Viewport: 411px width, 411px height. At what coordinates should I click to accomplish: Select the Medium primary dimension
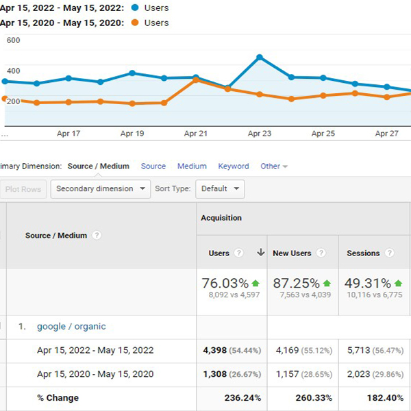tap(192, 166)
